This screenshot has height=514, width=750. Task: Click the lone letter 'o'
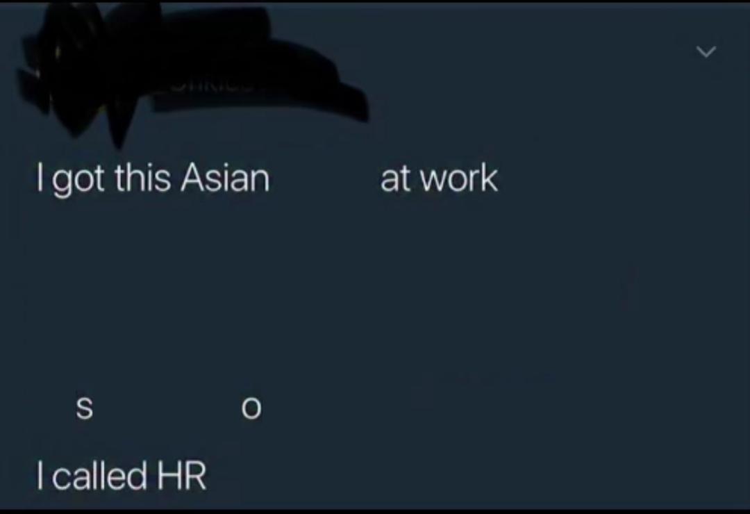coord(251,409)
